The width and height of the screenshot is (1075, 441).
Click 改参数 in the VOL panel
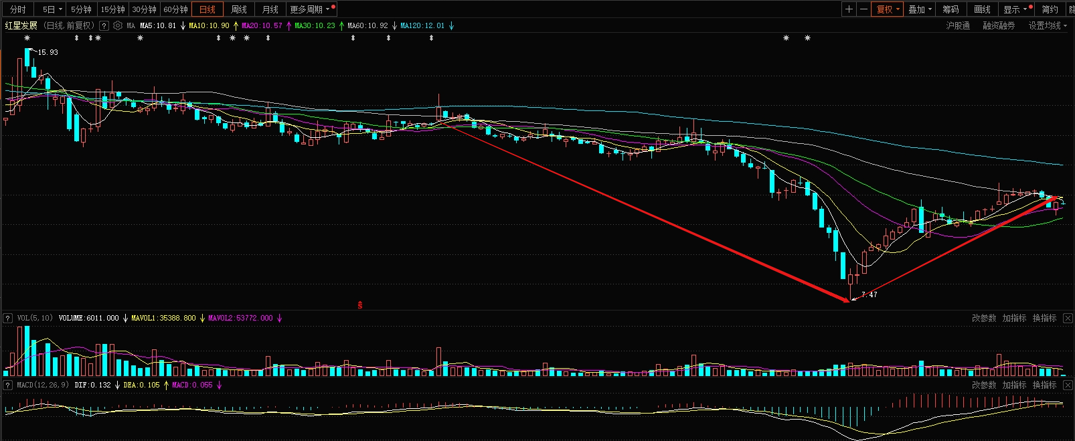pos(984,318)
